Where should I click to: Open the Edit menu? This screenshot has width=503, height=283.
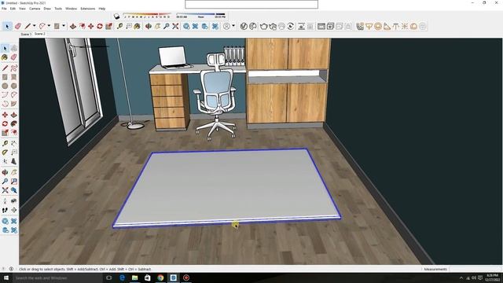13,9
